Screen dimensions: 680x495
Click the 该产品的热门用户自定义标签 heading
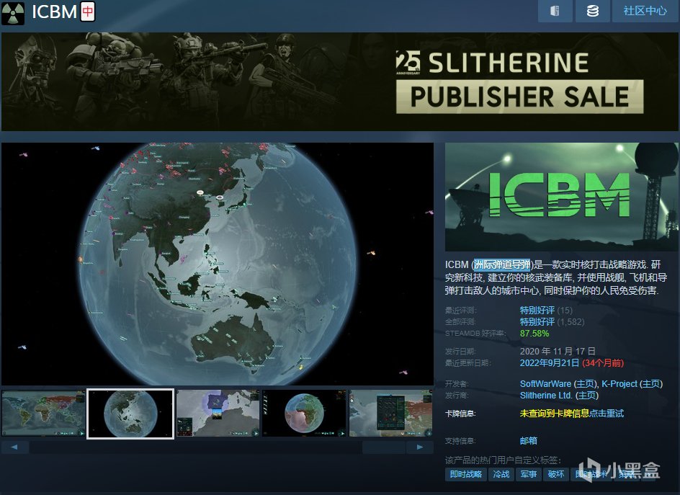[503, 460]
